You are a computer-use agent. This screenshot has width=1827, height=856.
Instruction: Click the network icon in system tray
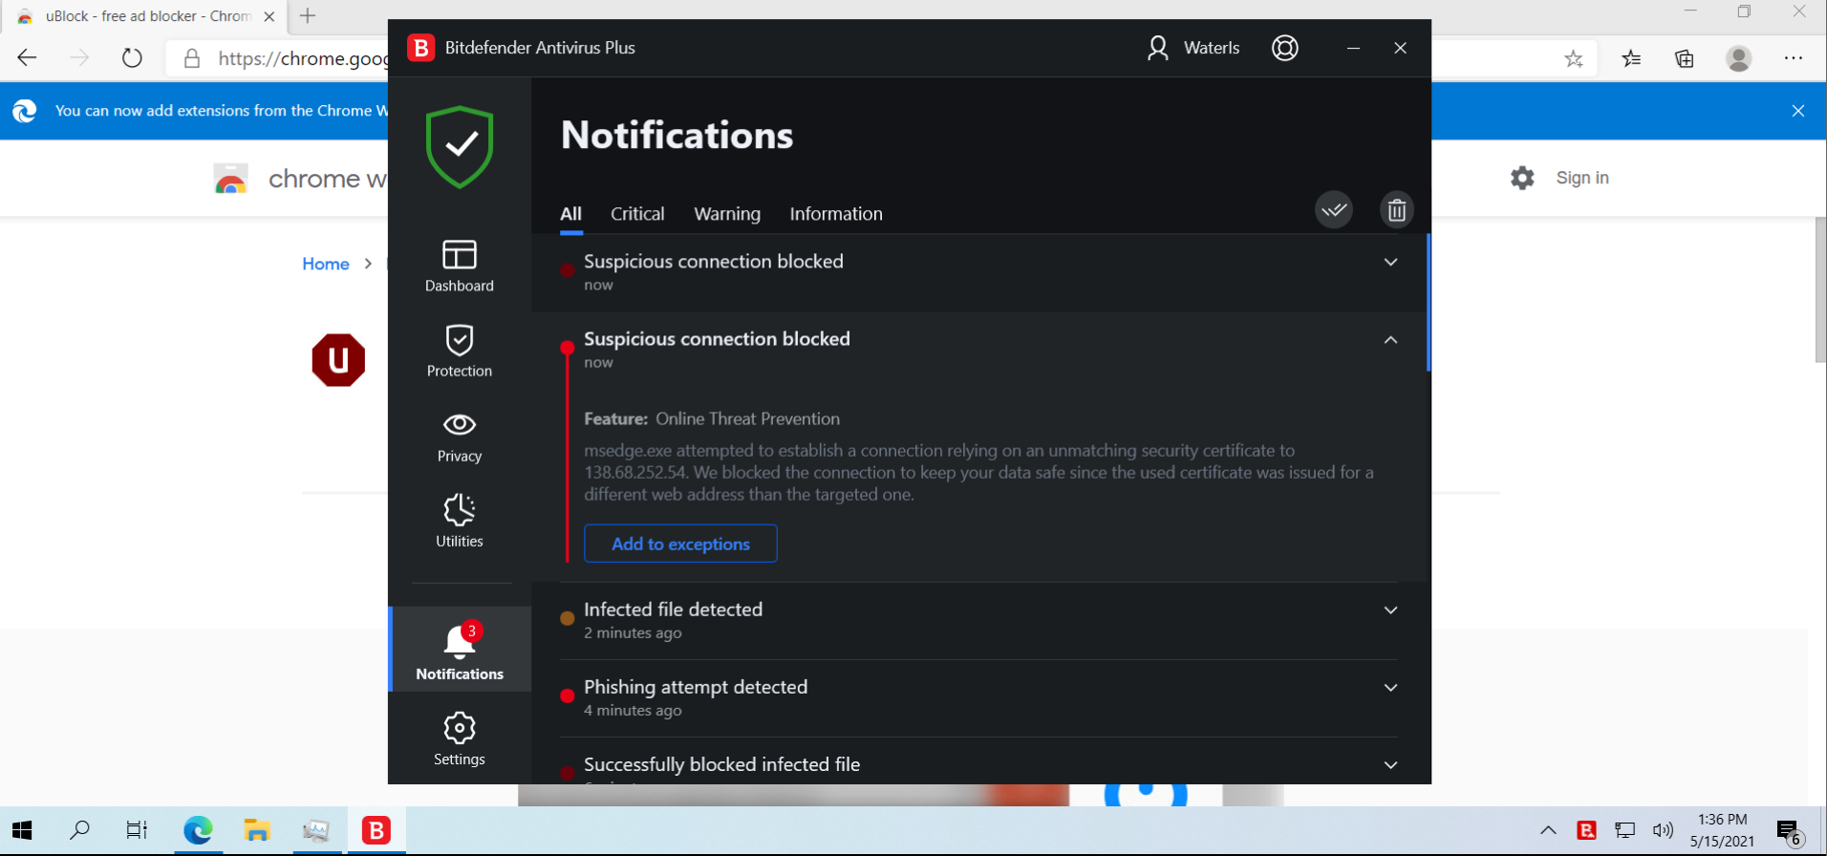coord(1624,831)
